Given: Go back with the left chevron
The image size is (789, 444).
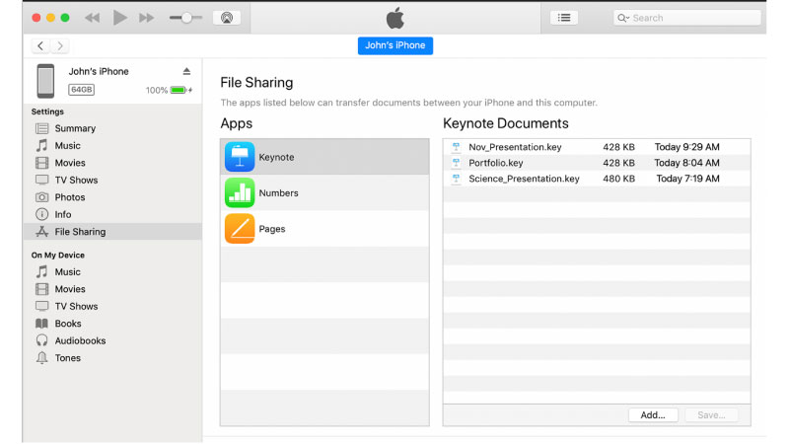Looking at the screenshot, I should click(x=40, y=46).
